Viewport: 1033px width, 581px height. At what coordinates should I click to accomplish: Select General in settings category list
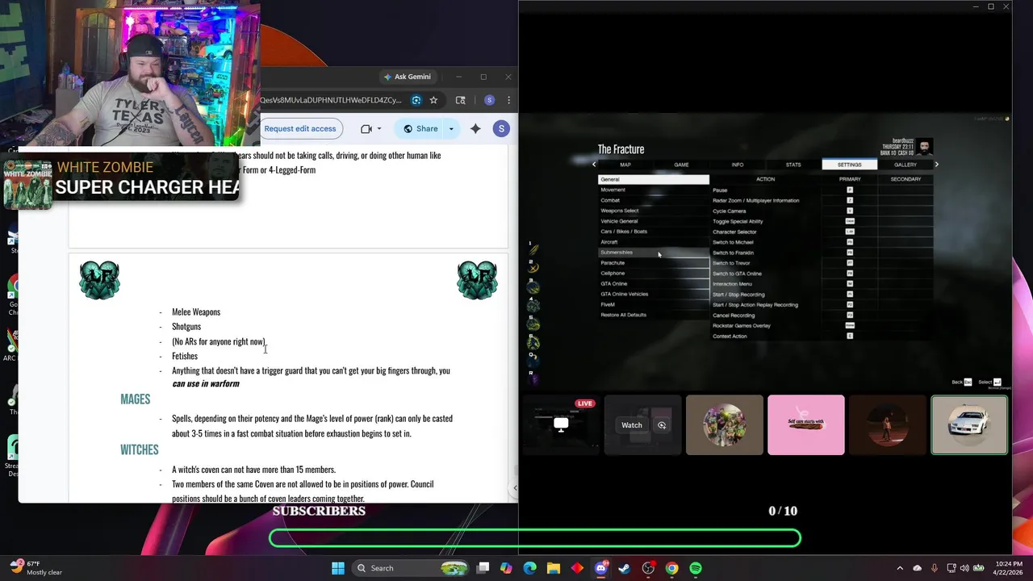[x=654, y=179]
